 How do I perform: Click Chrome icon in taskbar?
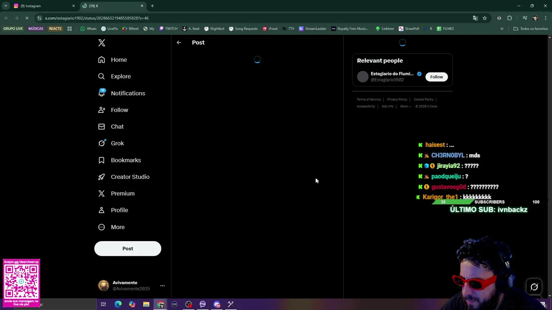[x=160, y=304]
